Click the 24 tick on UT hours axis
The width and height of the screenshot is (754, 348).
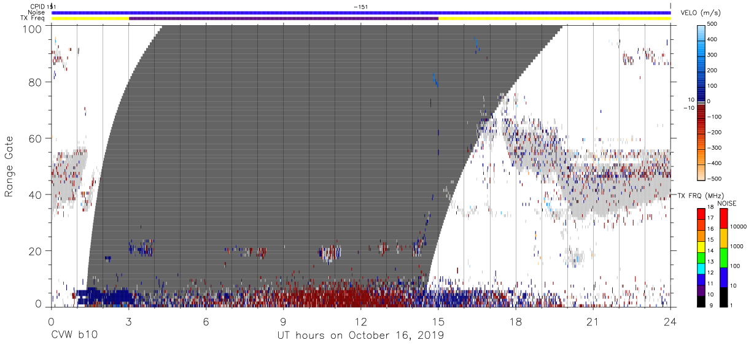pos(670,321)
